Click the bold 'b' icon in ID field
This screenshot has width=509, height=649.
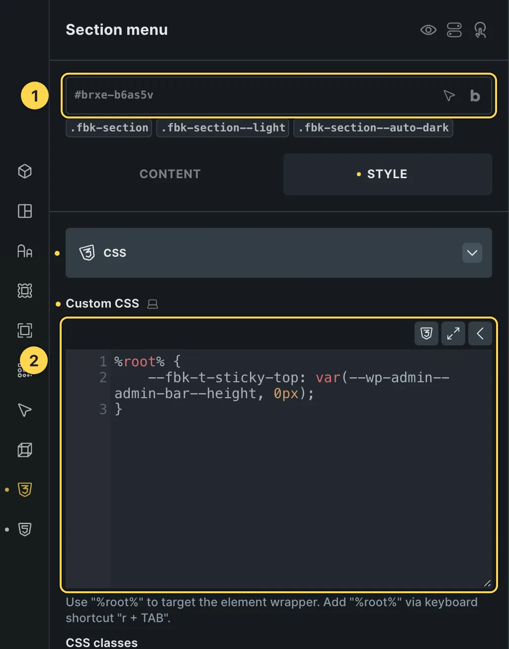(475, 96)
